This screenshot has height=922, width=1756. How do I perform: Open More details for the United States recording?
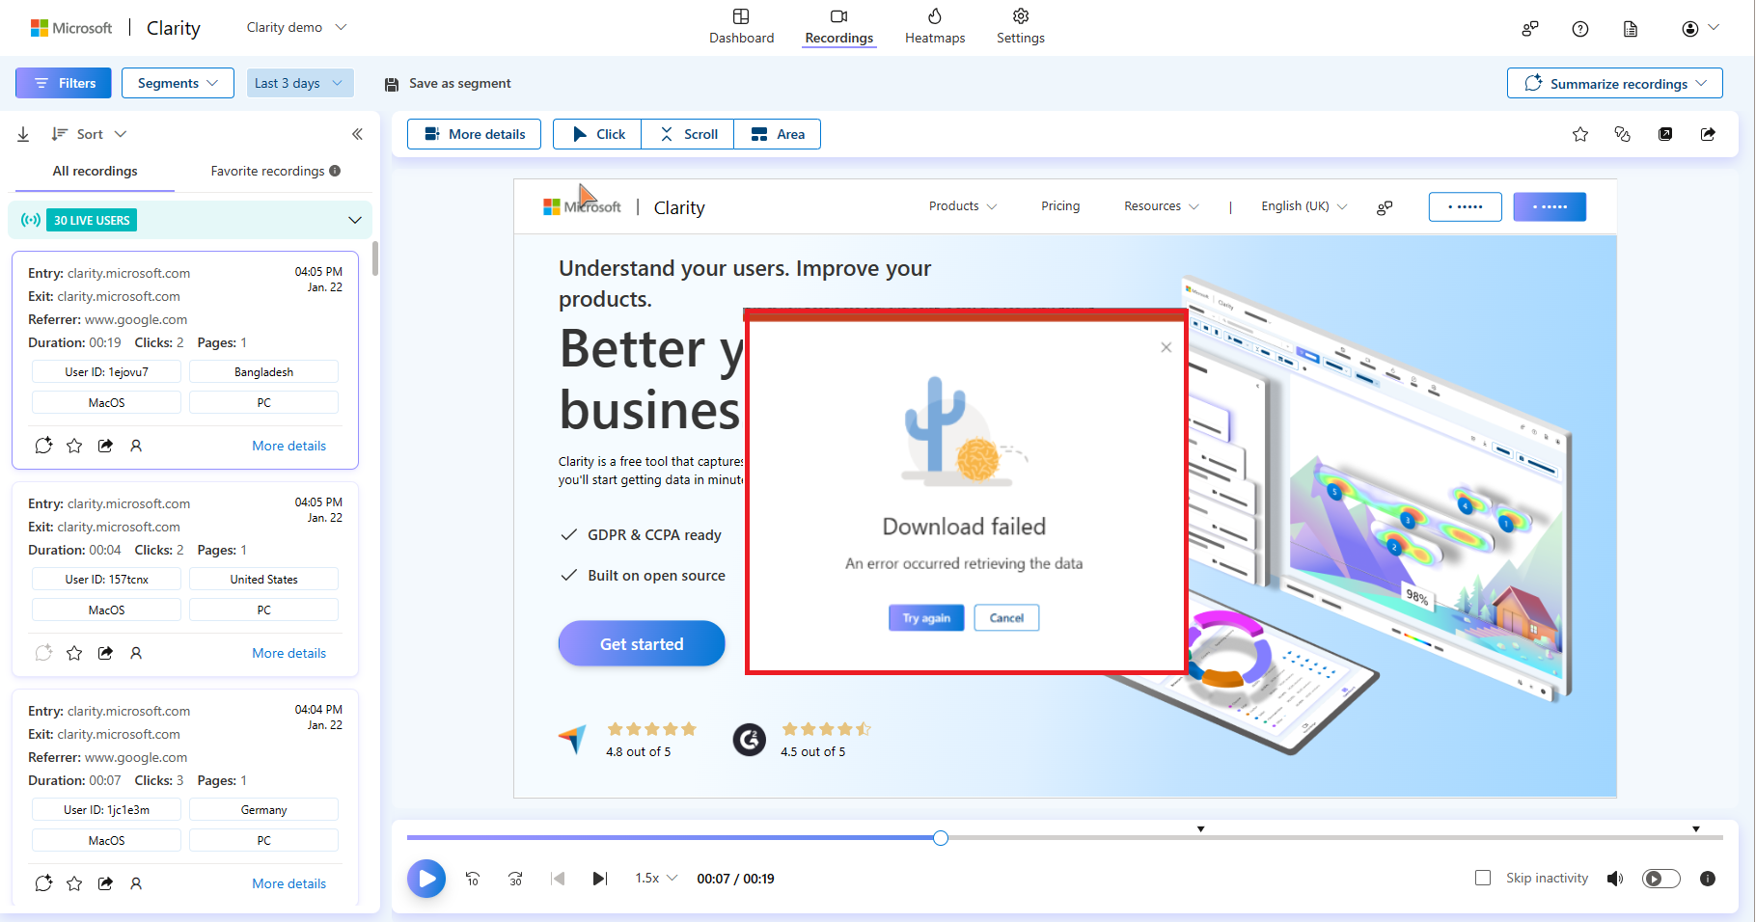coord(288,653)
